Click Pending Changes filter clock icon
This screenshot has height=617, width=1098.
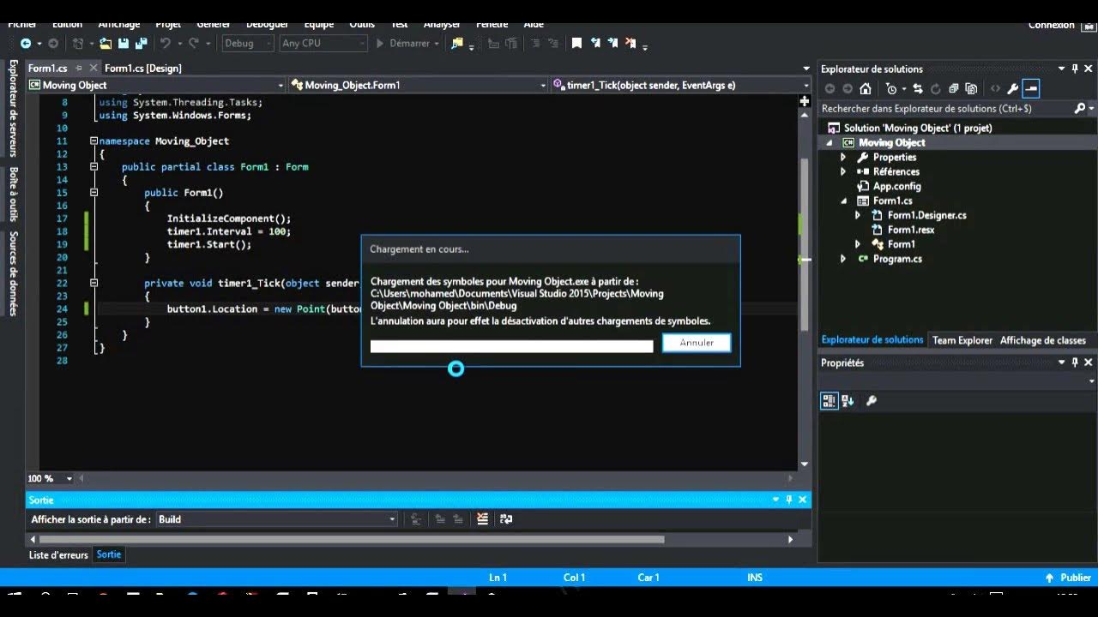click(891, 88)
